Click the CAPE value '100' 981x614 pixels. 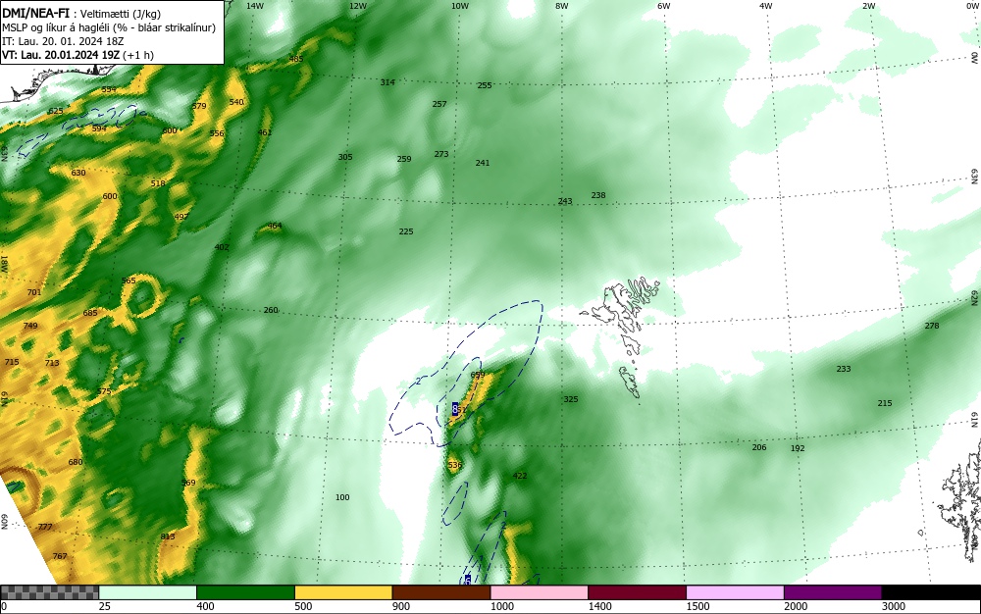coord(342,497)
